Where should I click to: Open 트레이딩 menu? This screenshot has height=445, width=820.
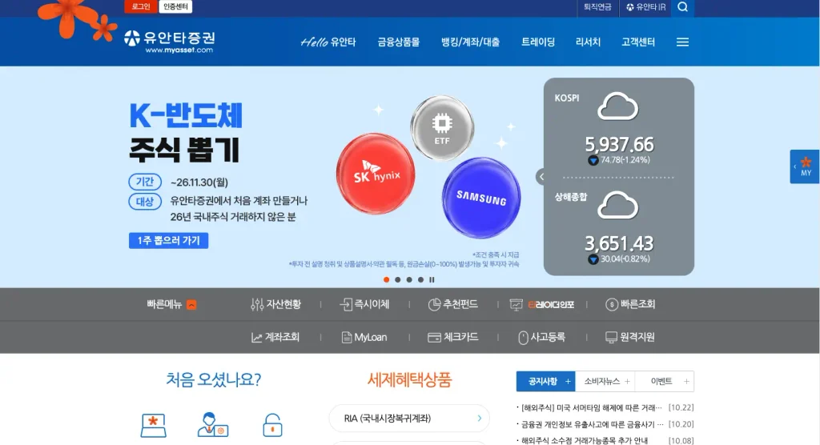click(537, 42)
